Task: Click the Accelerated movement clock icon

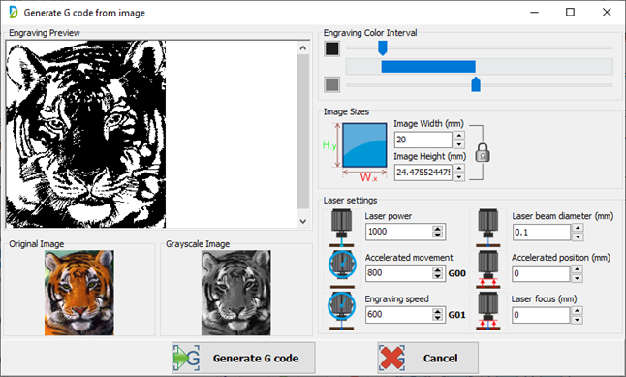Action: click(342, 268)
